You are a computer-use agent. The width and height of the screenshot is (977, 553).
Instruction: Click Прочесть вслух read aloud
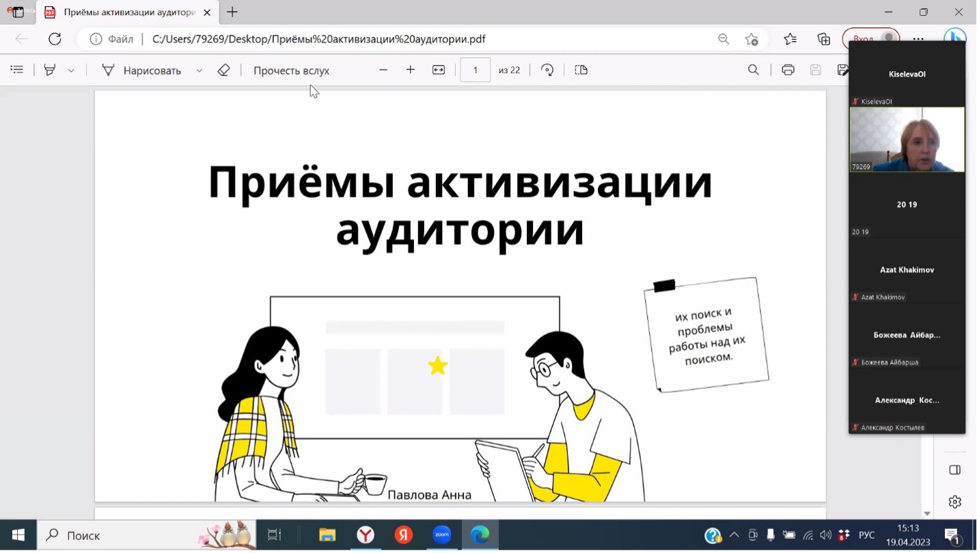pos(291,70)
